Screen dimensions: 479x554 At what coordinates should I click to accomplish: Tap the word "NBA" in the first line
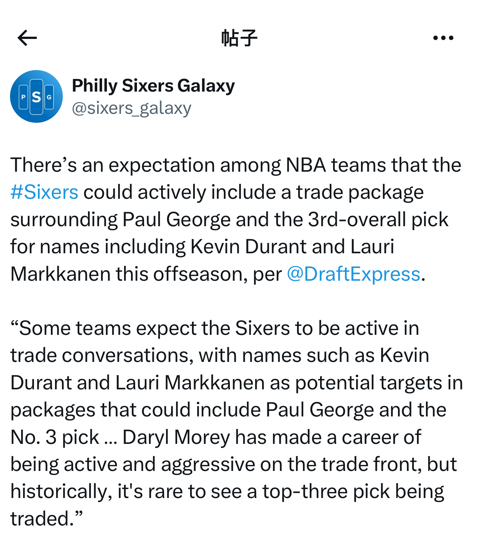click(306, 165)
